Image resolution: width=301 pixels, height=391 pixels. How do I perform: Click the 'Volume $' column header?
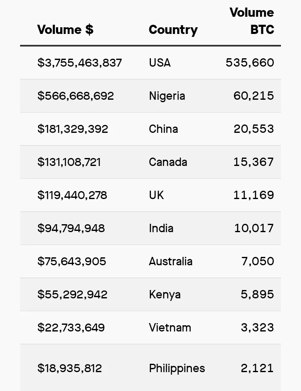65,30
